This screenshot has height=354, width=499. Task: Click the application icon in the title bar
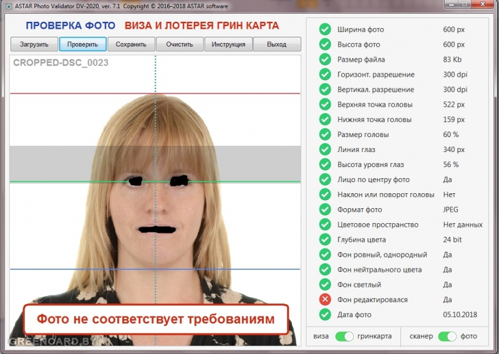(8, 6)
